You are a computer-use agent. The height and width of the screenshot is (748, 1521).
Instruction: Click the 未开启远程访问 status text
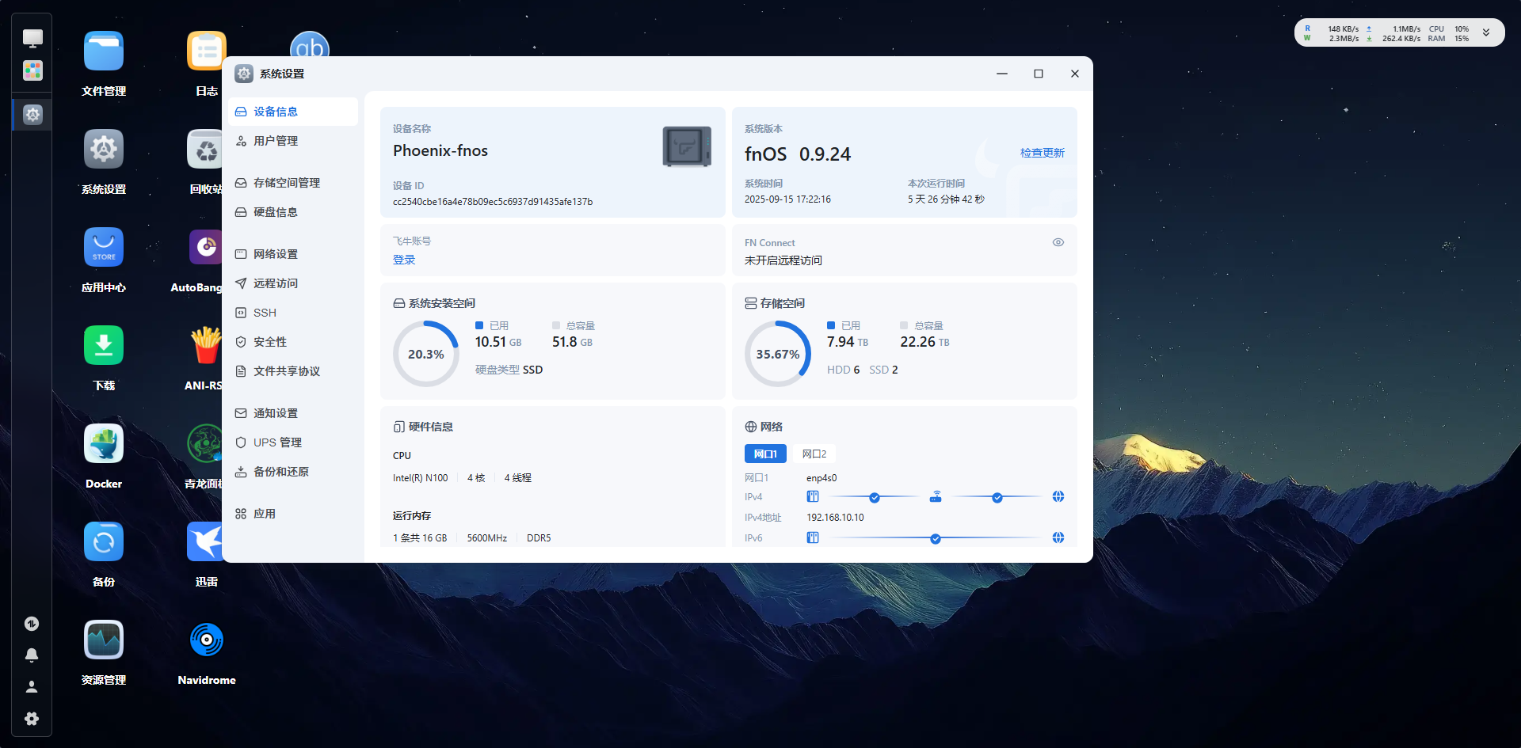(783, 260)
